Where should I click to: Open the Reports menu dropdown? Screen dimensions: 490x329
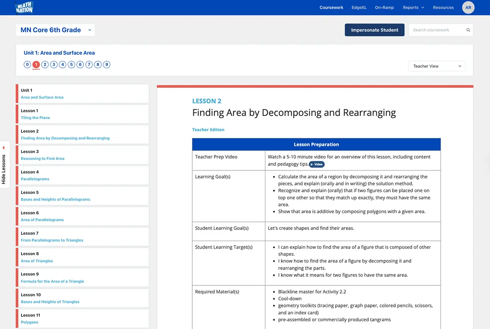[413, 7]
